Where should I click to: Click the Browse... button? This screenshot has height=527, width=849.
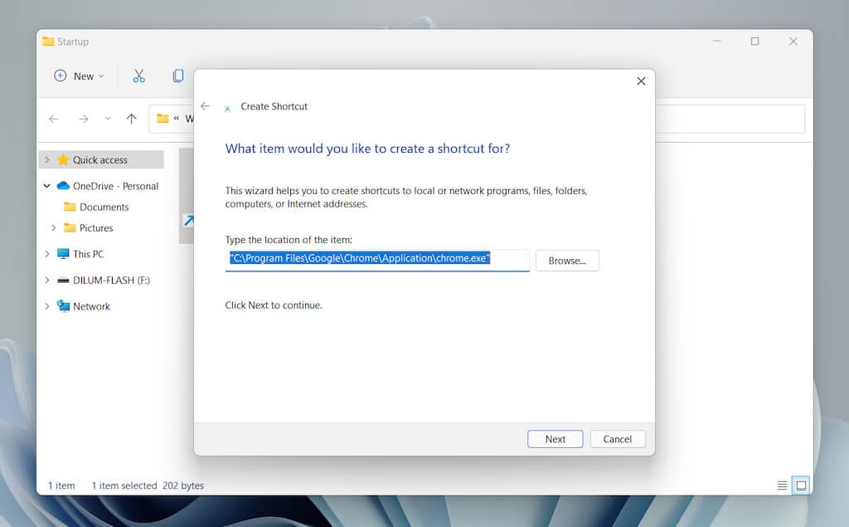(567, 261)
